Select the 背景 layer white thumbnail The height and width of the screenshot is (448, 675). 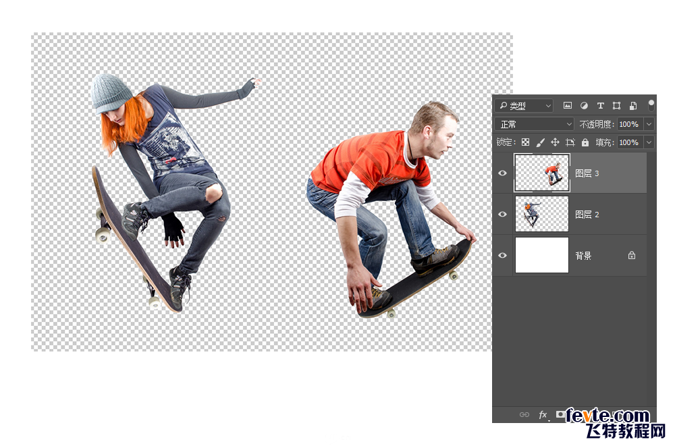click(542, 255)
